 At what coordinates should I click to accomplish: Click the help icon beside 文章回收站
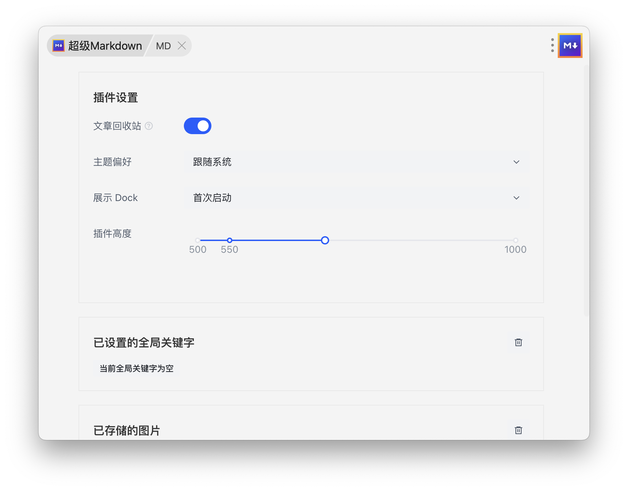(x=149, y=126)
